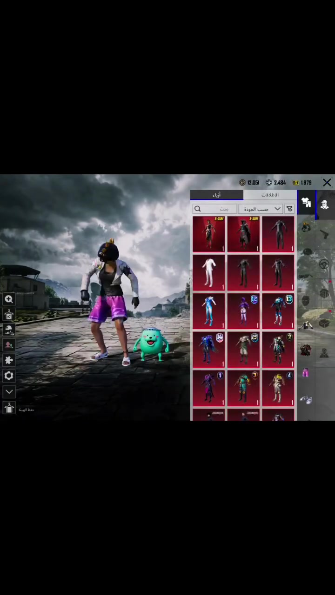335x595 pixels.
Task: Select the outfit with badge 14
Action: 209,350
